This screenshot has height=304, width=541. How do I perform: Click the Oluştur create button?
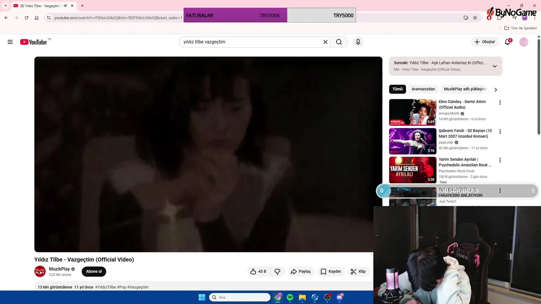(x=484, y=42)
